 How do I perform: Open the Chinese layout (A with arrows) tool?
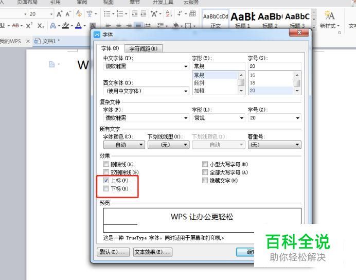(154, 14)
